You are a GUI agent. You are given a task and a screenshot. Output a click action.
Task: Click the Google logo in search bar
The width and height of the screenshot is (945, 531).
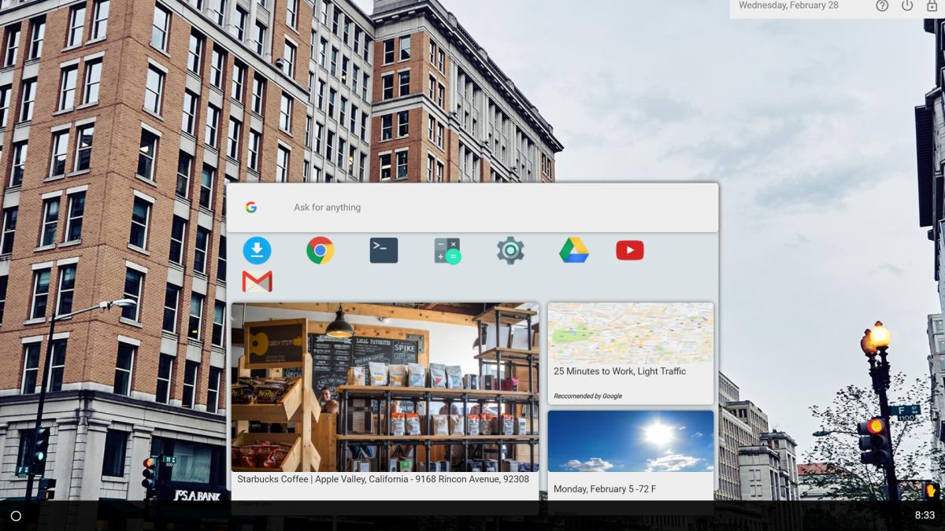coord(251,208)
